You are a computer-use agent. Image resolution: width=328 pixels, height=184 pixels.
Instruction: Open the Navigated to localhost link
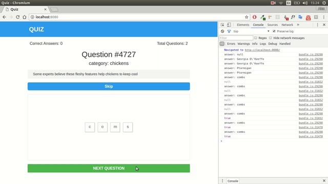click(262, 50)
